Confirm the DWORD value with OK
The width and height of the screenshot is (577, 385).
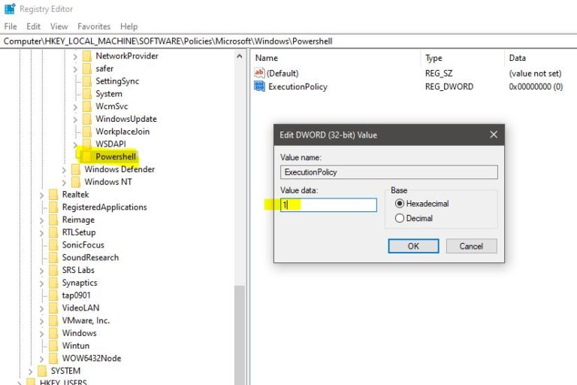point(413,246)
